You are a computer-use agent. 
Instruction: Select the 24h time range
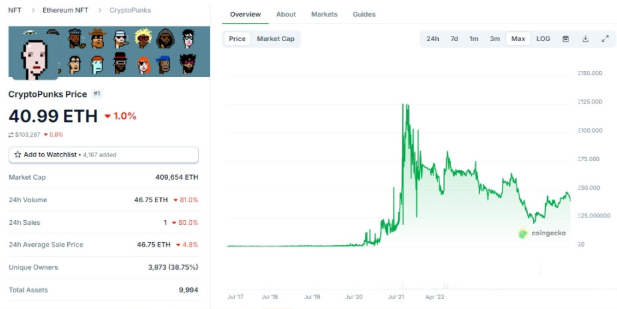pyautogui.click(x=432, y=39)
